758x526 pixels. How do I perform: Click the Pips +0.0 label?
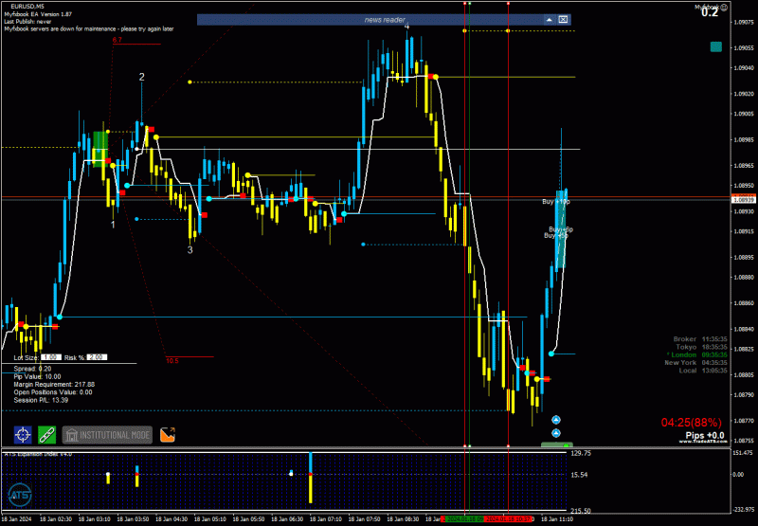tap(705, 436)
